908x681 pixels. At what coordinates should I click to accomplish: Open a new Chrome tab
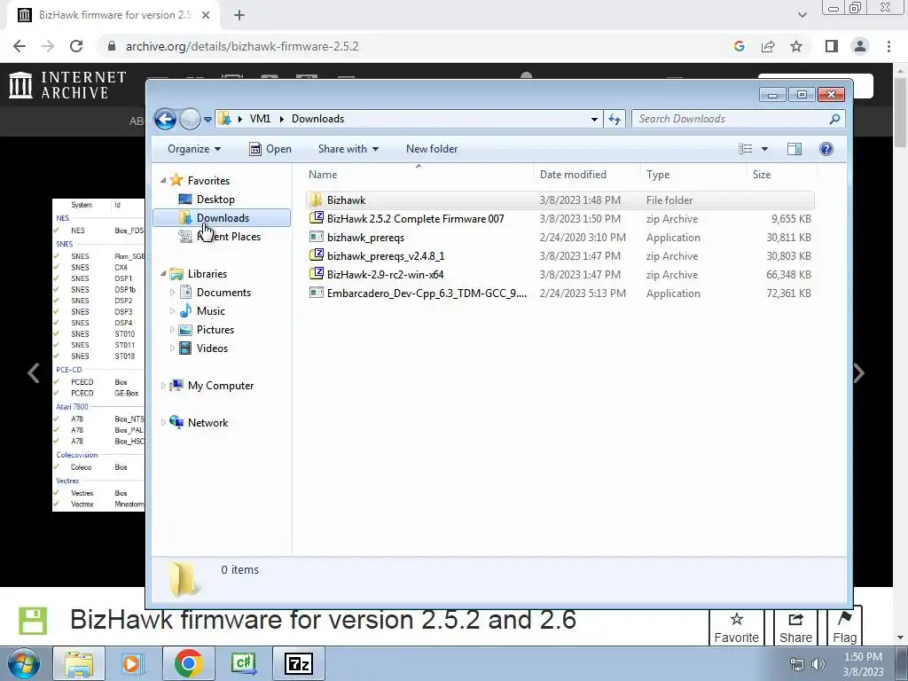tap(239, 16)
